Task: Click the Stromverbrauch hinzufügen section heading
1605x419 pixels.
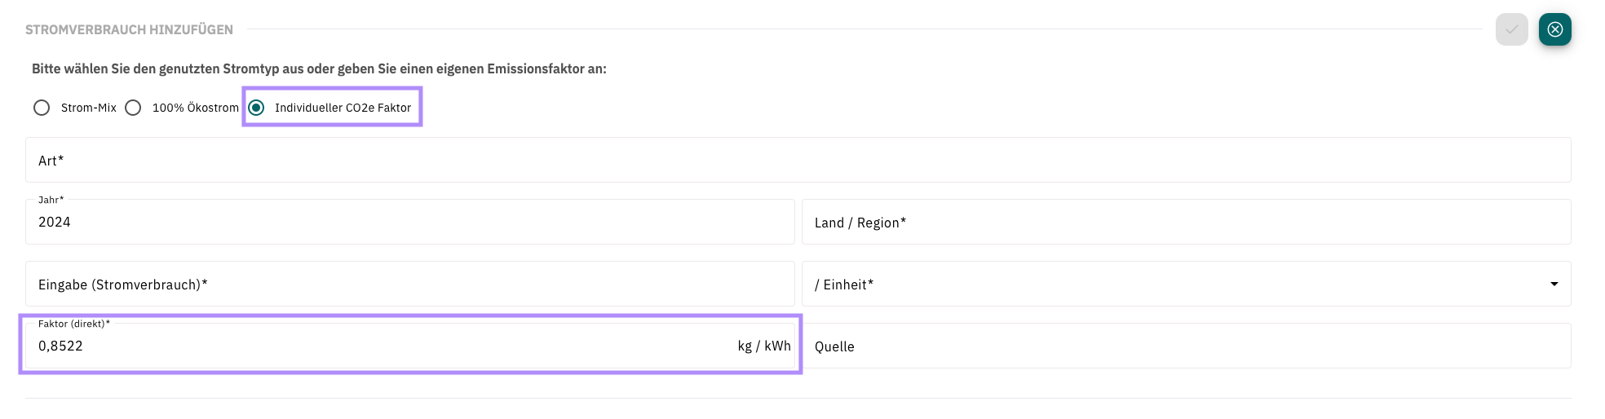Action: [x=129, y=29]
